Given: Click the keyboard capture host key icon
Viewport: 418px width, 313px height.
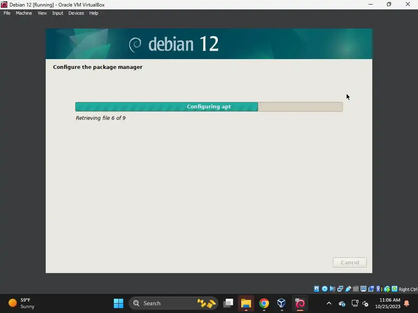Looking at the screenshot, I should (x=395, y=289).
